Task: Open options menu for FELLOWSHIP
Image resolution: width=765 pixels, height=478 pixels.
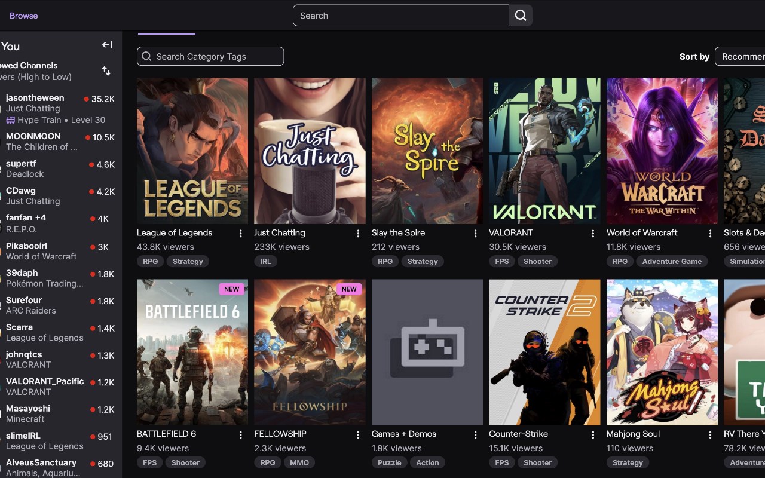Action: point(358,435)
